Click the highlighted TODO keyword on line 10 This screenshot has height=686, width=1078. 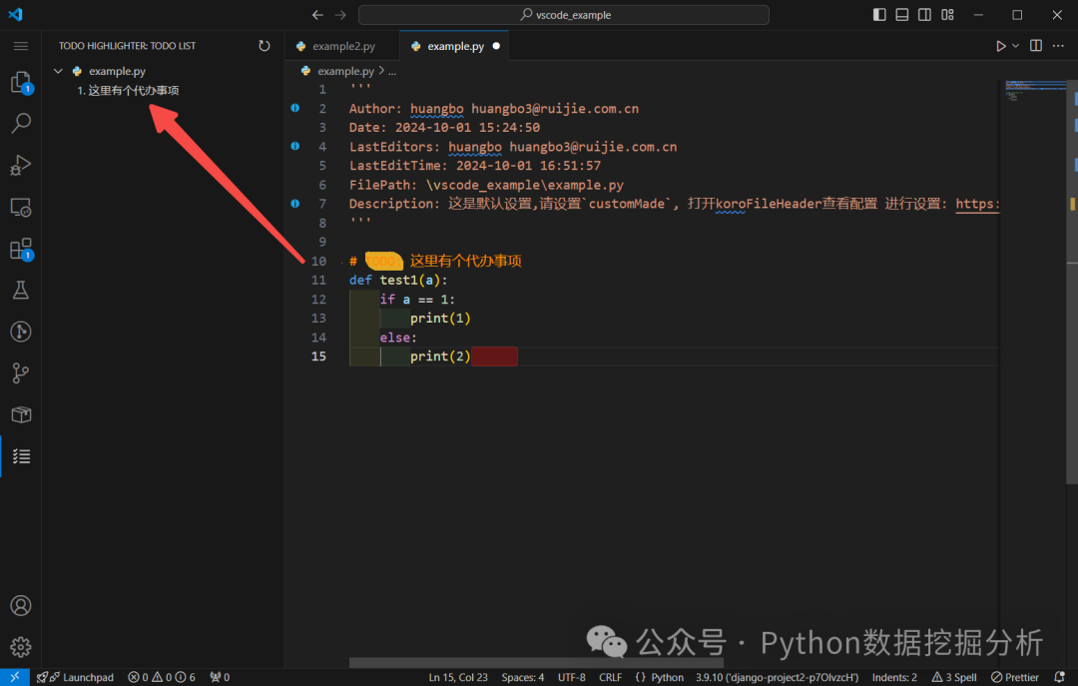click(383, 261)
